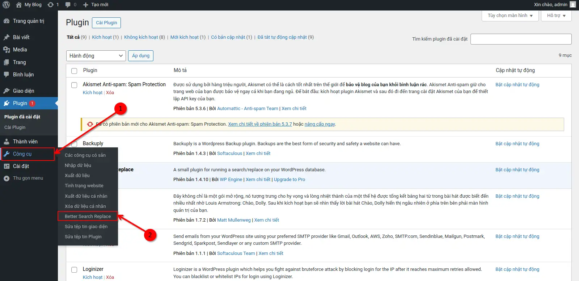The height and width of the screenshot is (281, 579).
Task: Enable auto-update for Backuply
Action: [517, 143]
